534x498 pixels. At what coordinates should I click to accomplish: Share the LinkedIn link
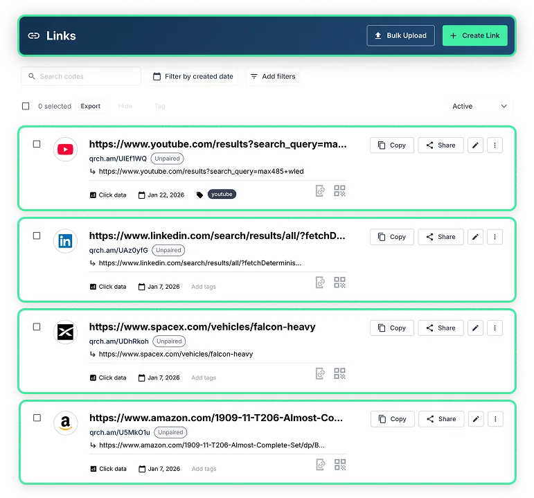coord(440,237)
